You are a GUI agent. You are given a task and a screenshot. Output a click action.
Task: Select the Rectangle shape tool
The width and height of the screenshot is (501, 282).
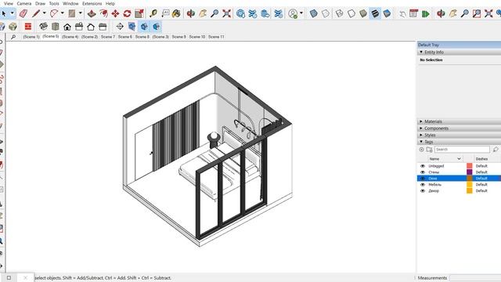click(72, 13)
